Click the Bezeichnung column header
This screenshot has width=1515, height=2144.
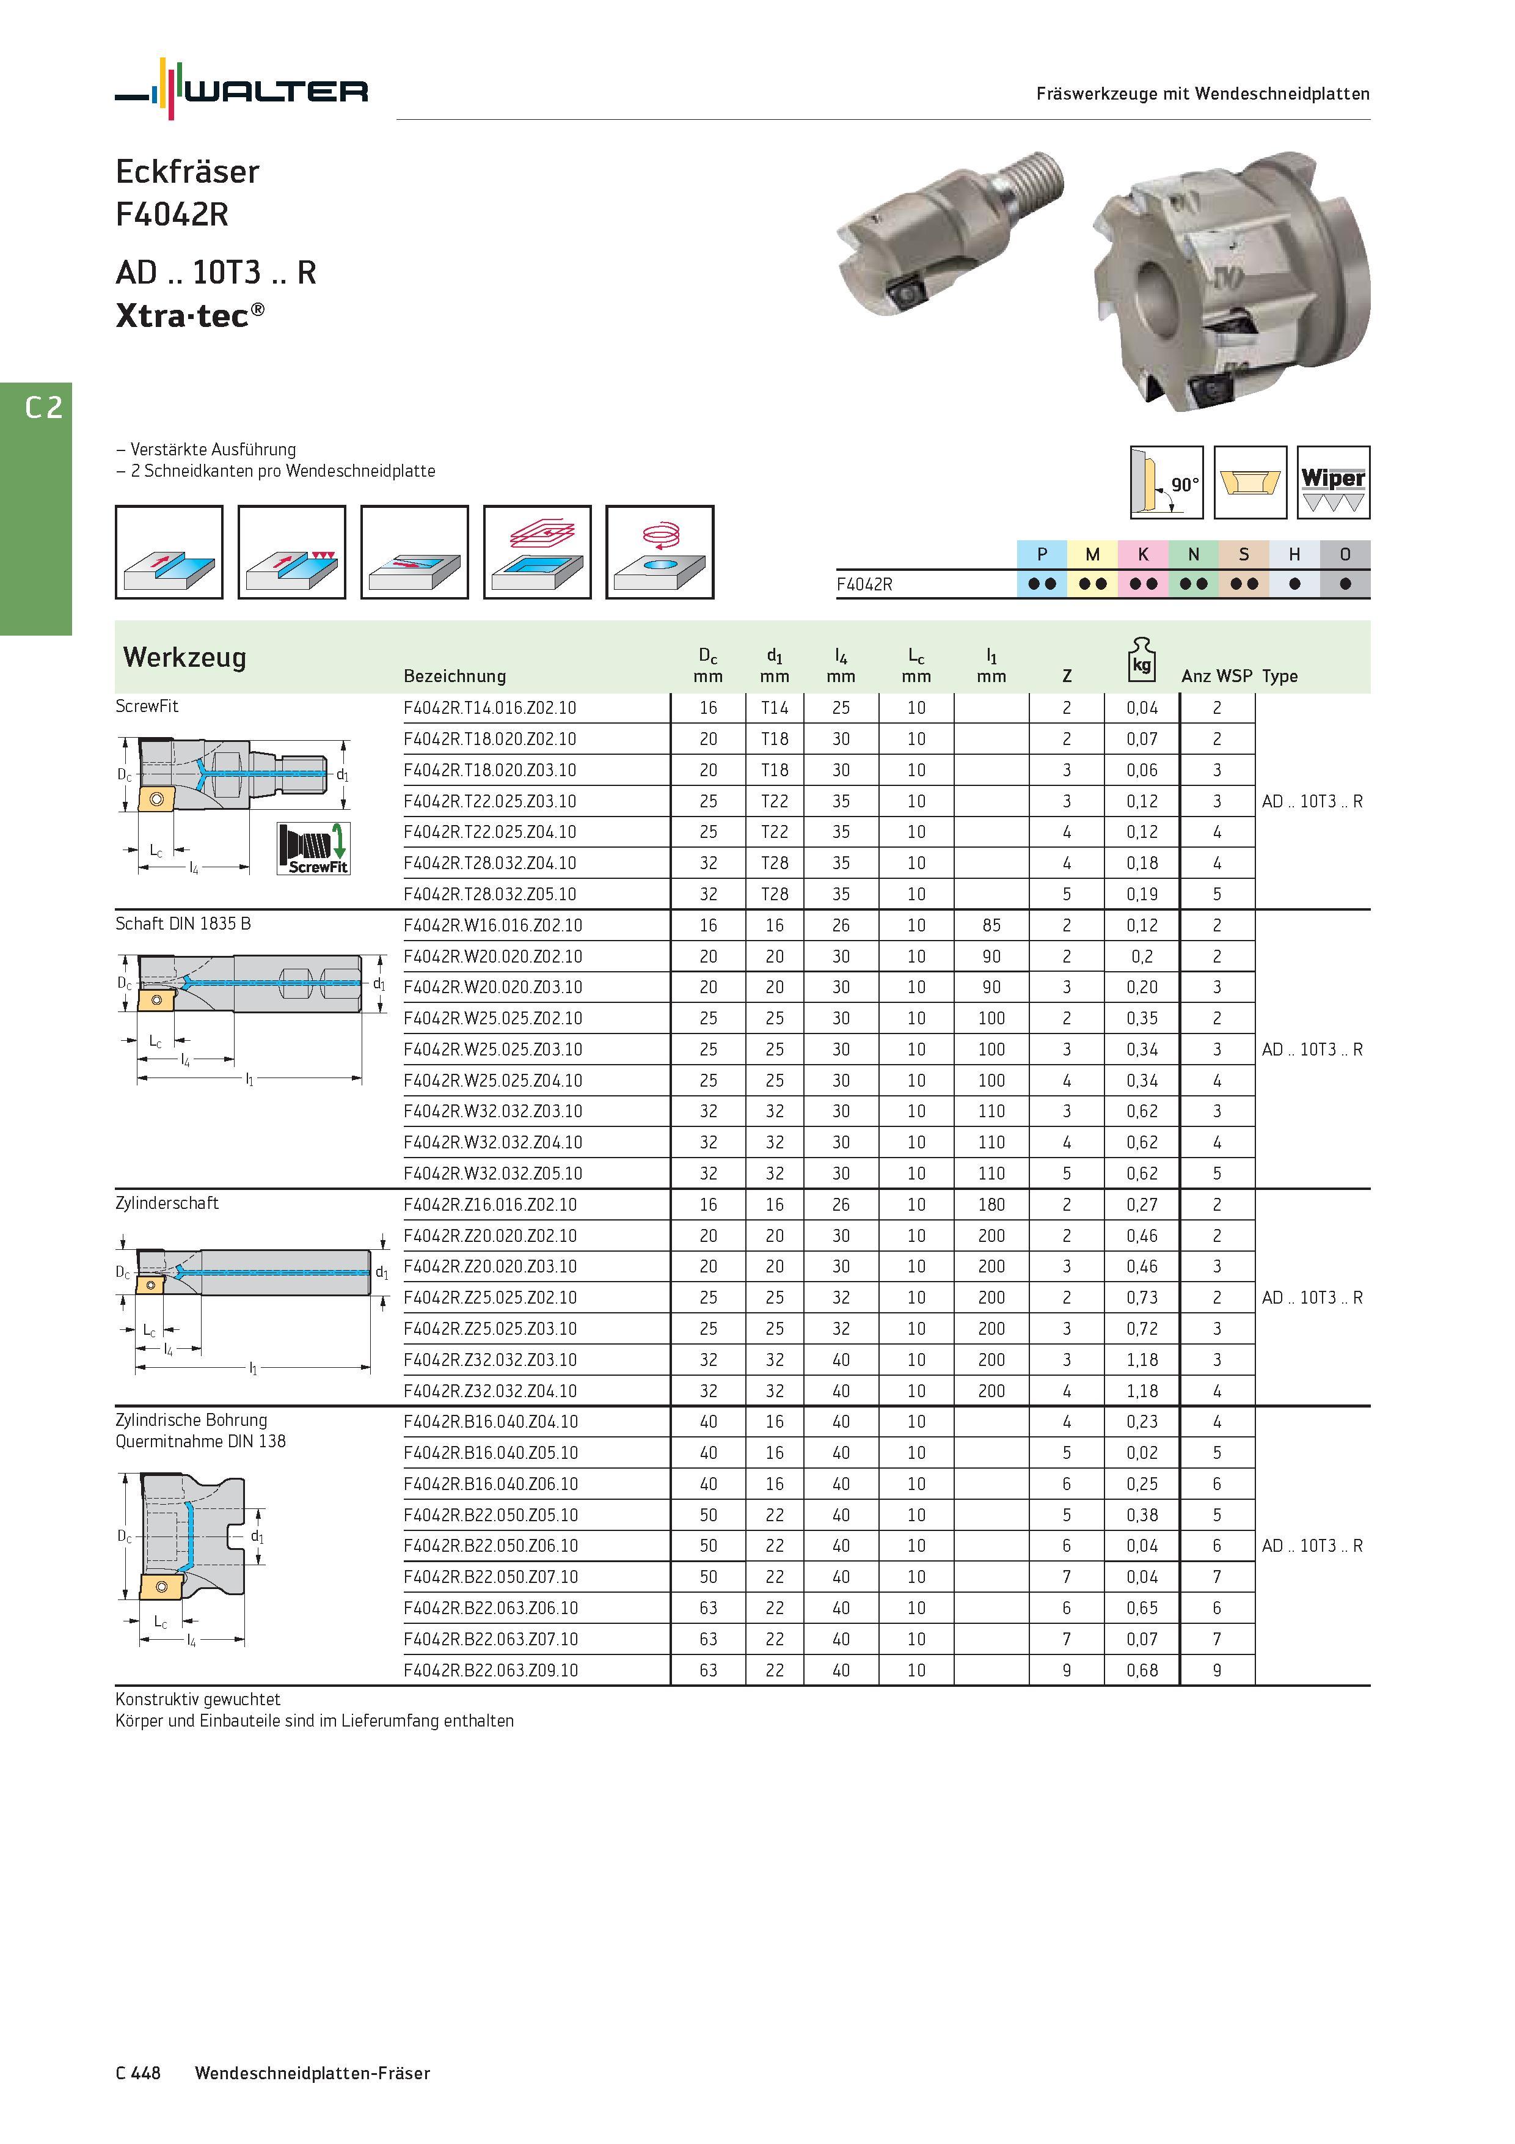[454, 676]
